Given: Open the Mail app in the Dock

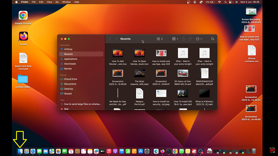Looking at the screenshot, I should tap(46, 151).
